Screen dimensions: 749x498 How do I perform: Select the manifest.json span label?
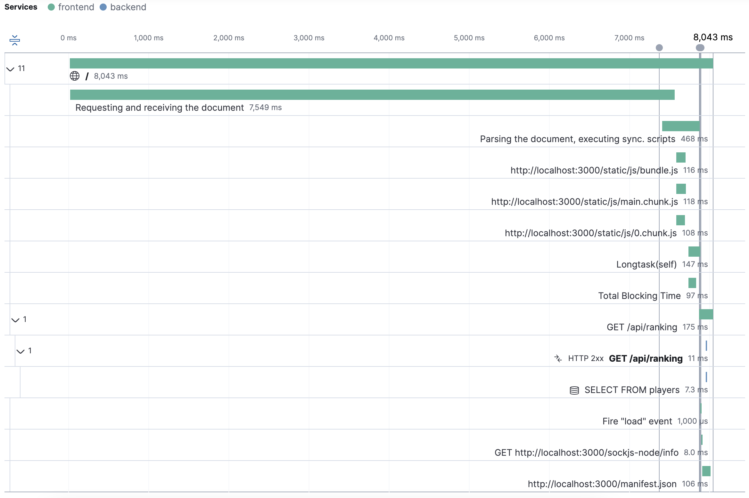click(x=602, y=484)
